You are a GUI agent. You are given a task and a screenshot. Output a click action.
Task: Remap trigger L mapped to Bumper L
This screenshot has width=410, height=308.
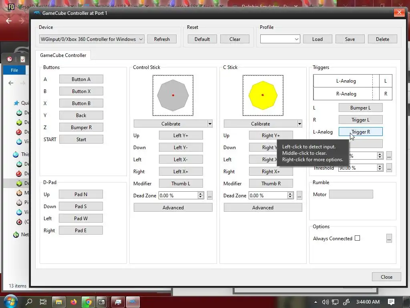361,107
